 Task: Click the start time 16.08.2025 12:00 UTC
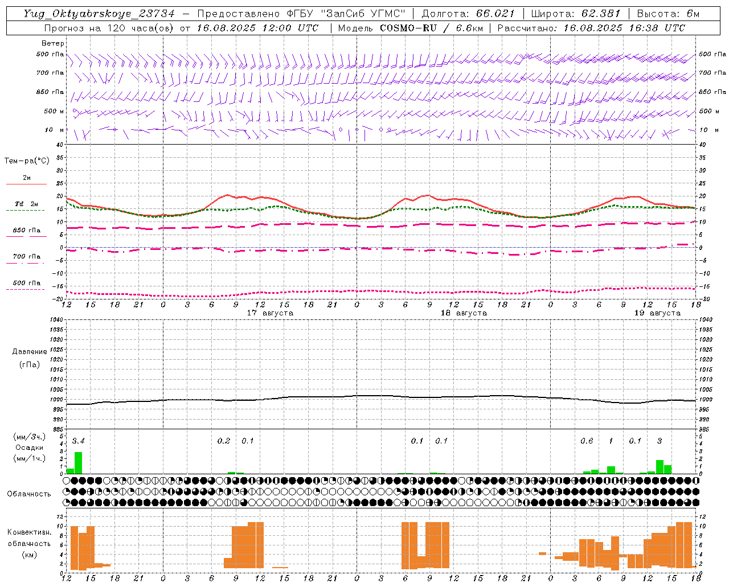point(258,28)
